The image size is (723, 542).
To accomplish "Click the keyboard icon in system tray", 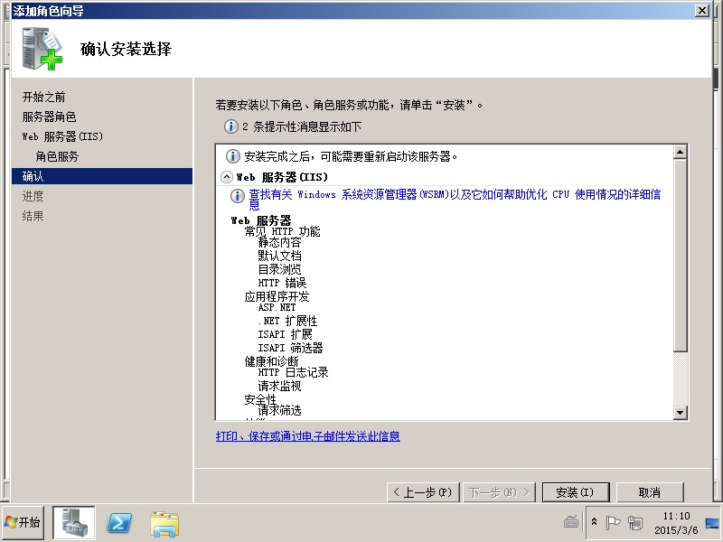I will (571, 522).
